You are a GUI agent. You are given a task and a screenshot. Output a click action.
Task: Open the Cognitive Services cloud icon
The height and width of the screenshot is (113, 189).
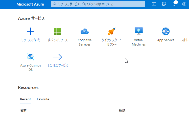point(85,31)
